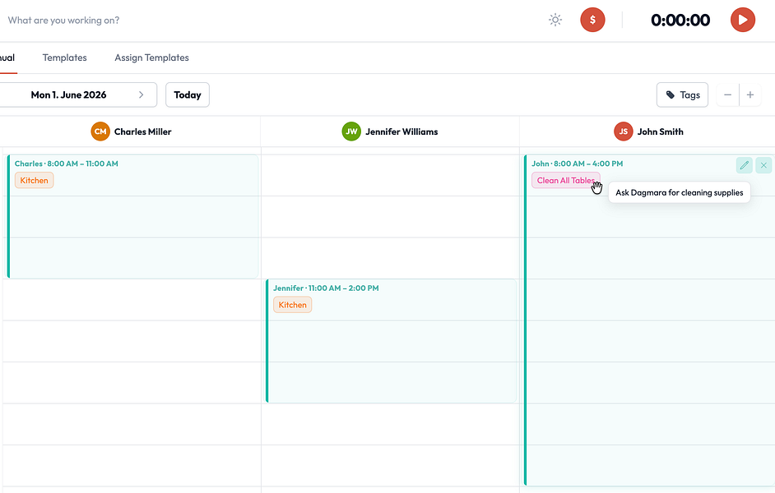775x493 pixels.
Task: Click the 'Jennifer Williams' column name
Action: point(401,131)
